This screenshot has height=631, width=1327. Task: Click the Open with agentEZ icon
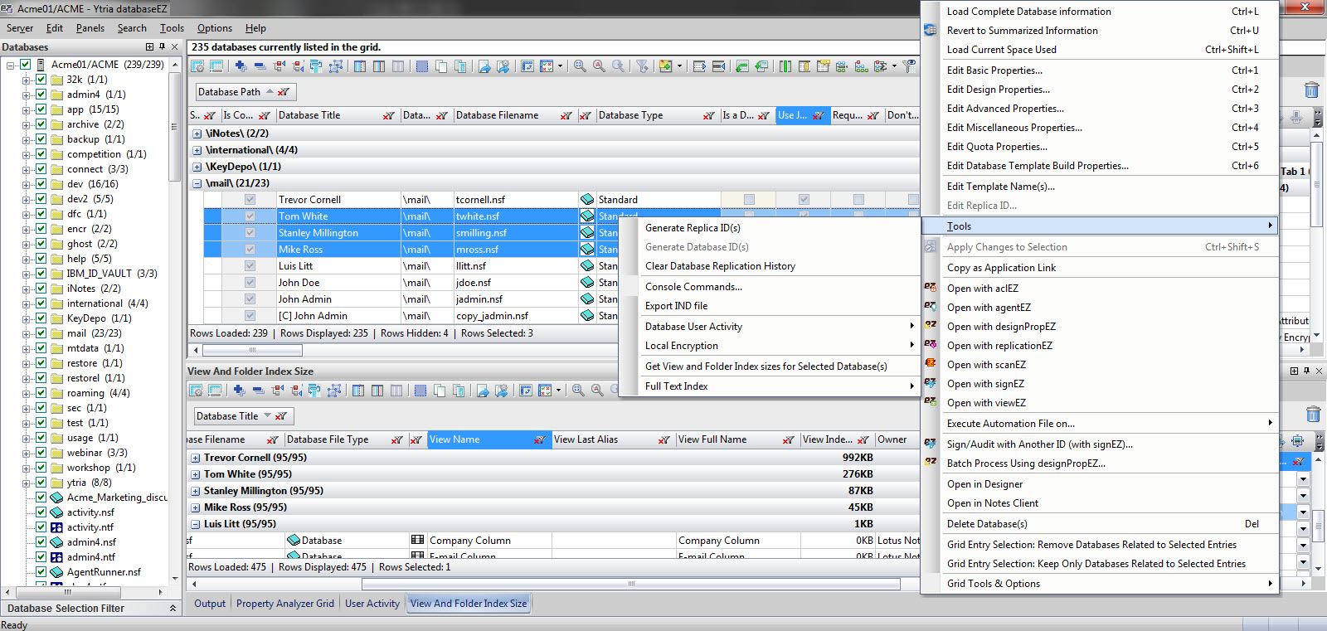click(931, 307)
